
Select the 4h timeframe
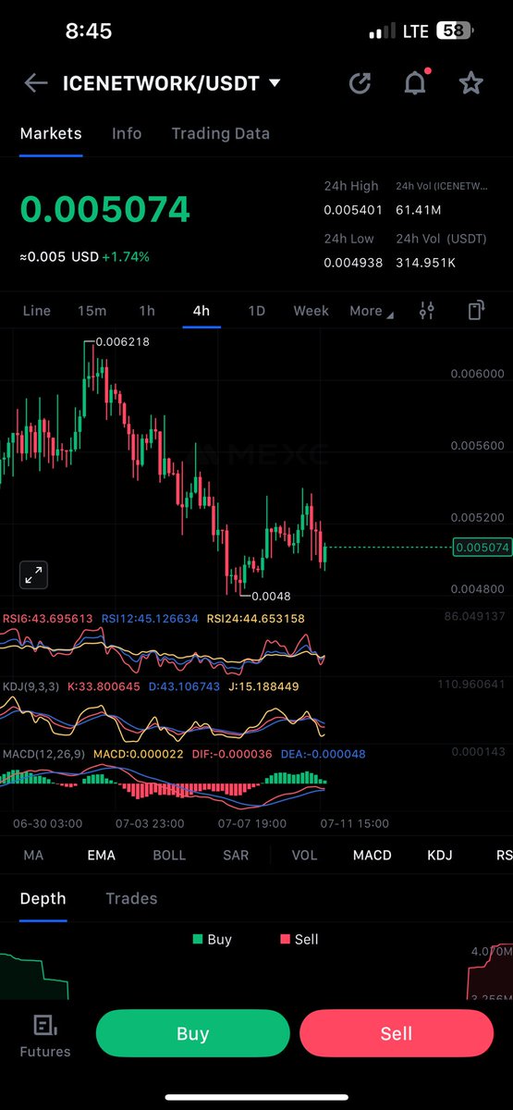point(201,311)
